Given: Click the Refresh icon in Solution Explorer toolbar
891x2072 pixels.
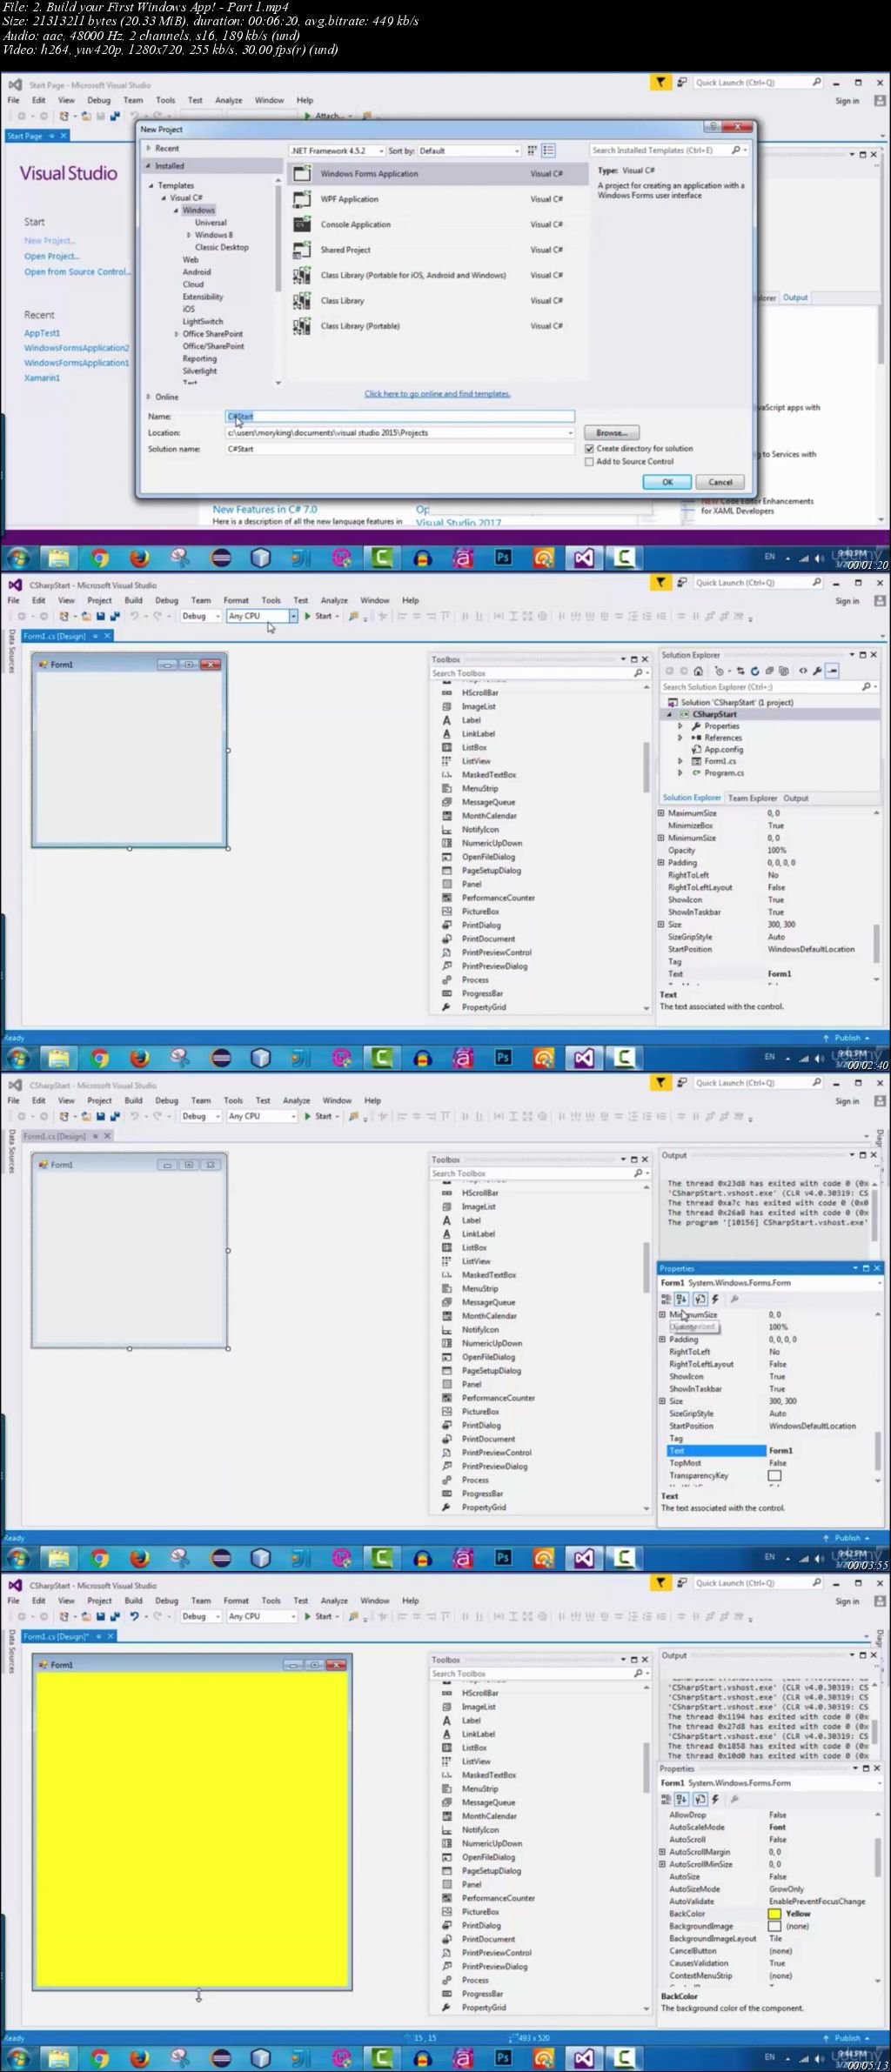Looking at the screenshot, I should 755,671.
